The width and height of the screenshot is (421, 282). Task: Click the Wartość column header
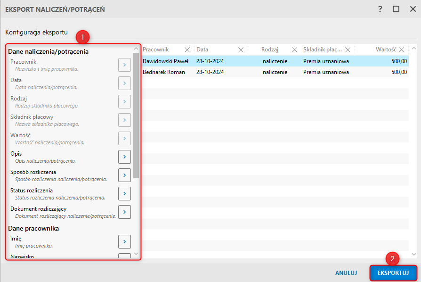pos(386,50)
